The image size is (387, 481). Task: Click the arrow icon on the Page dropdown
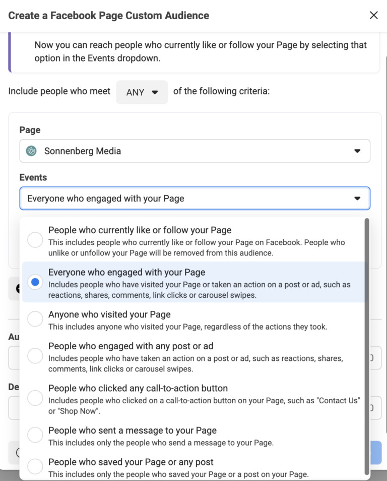tap(358, 151)
